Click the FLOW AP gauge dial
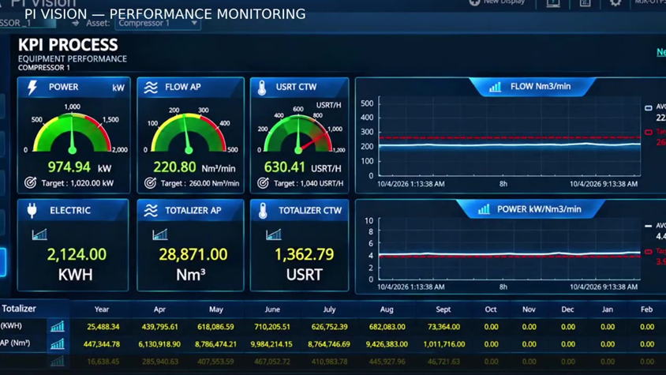 (x=189, y=132)
